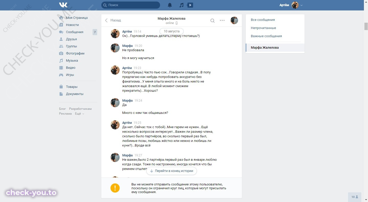The width and height of the screenshot is (368, 202).
Task: Click the note icon beside Музыка
Action: pos(61,61)
